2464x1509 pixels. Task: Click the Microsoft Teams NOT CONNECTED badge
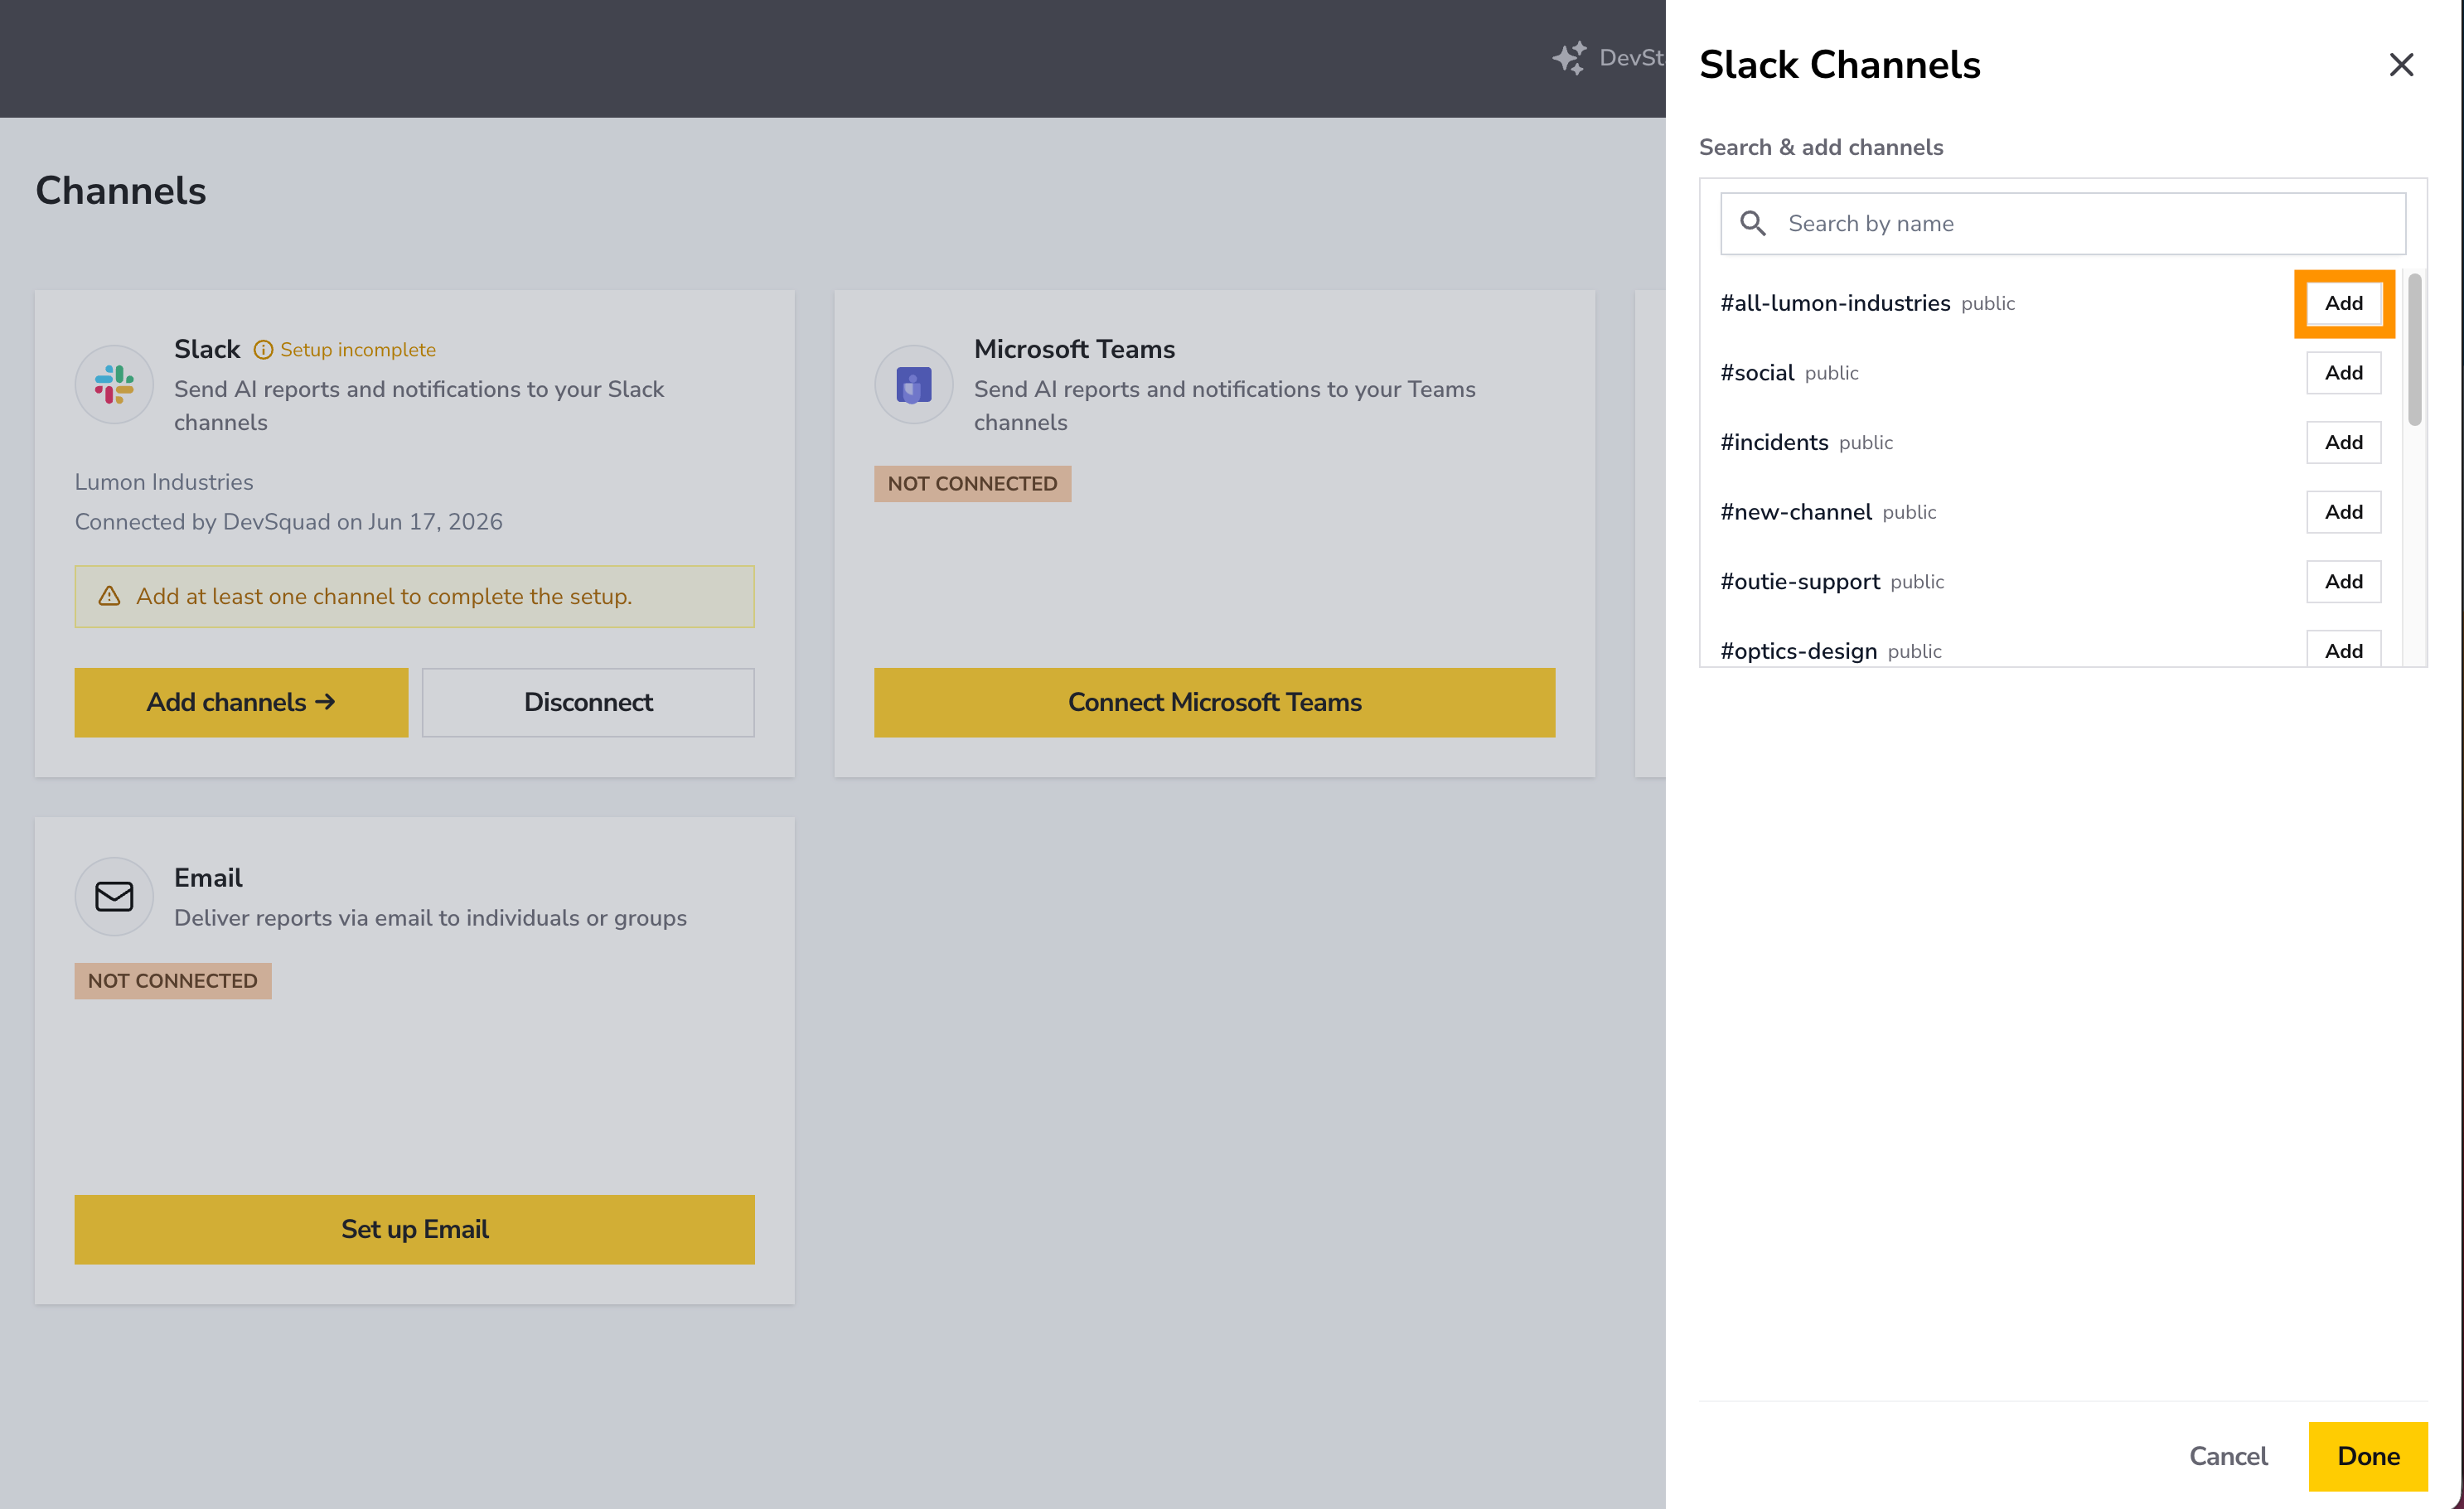(x=972, y=484)
